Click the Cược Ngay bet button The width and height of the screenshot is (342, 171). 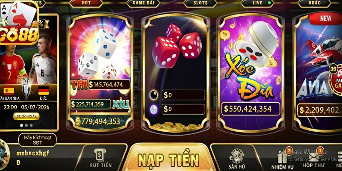pyautogui.click(x=27, y=116)
